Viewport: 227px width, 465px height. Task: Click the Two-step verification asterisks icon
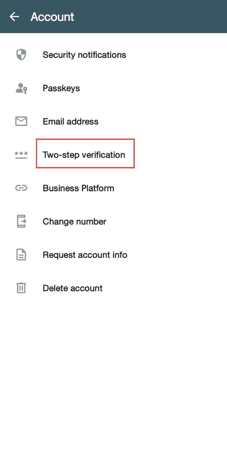click(x=21, y=155)
